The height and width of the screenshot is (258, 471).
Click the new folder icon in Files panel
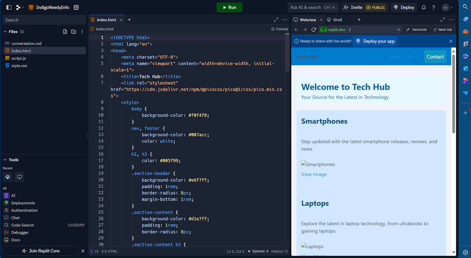73,32
